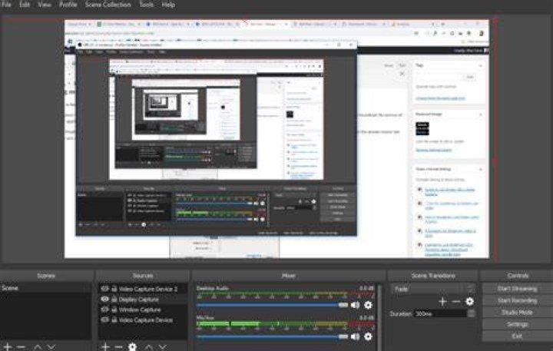Mute Mic/Aux speaker icon
The width and height of the screenshot is (553, 351).
pos(355,336)
